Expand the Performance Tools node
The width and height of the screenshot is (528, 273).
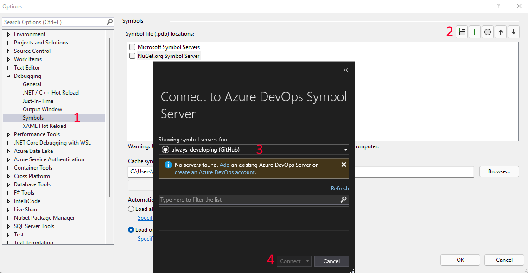[x=9, y=134]
